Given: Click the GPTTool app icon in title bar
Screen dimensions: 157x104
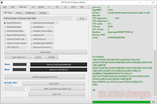Looking at the screenshot, I should point(2,2).
